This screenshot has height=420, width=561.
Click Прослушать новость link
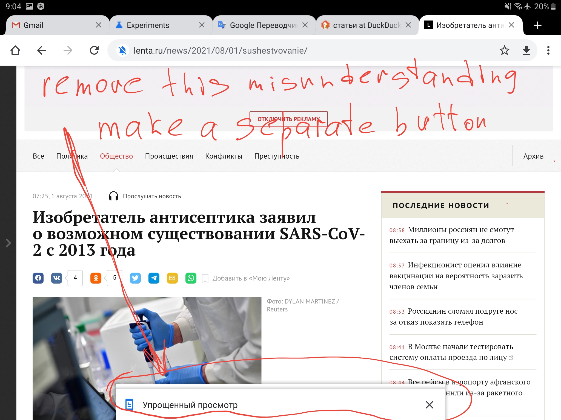(152, 196)
